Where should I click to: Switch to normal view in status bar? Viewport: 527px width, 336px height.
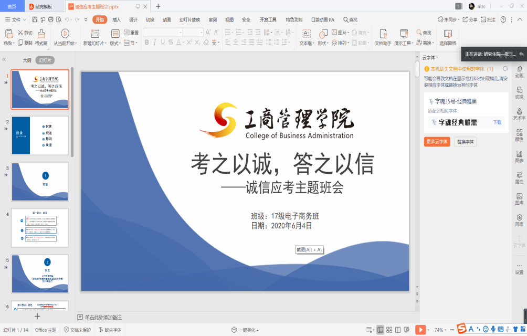(381, 330)
